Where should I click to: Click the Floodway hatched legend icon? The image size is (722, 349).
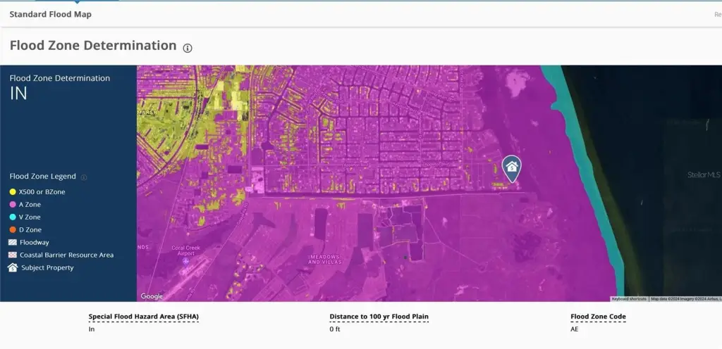click(x=13, y=242)
